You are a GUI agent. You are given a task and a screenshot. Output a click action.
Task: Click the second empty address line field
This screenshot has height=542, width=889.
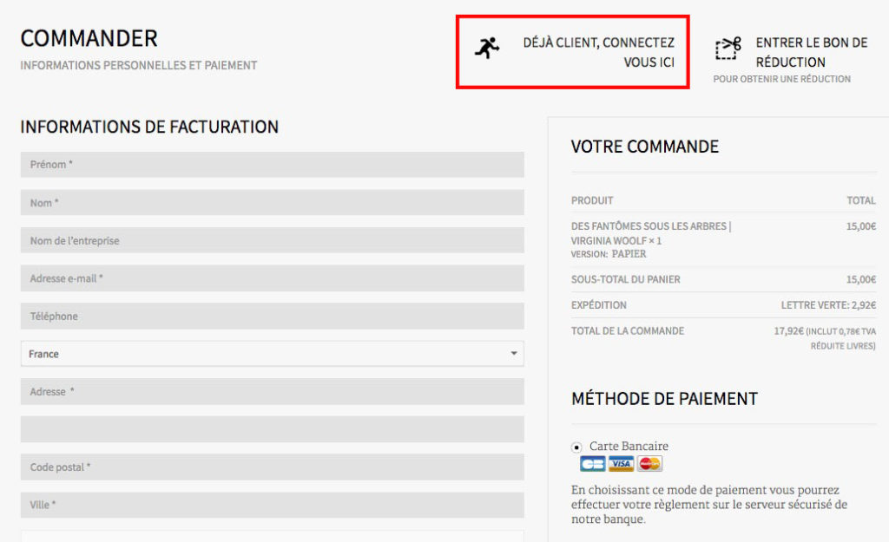point(272,429)
